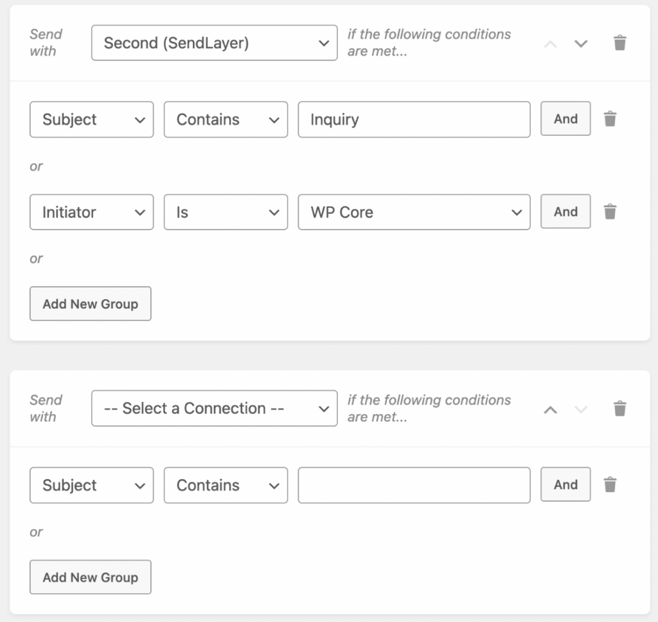Delete the empty Subject condition row
This screenshot has height=622, width=658.
tap(610, 485)
